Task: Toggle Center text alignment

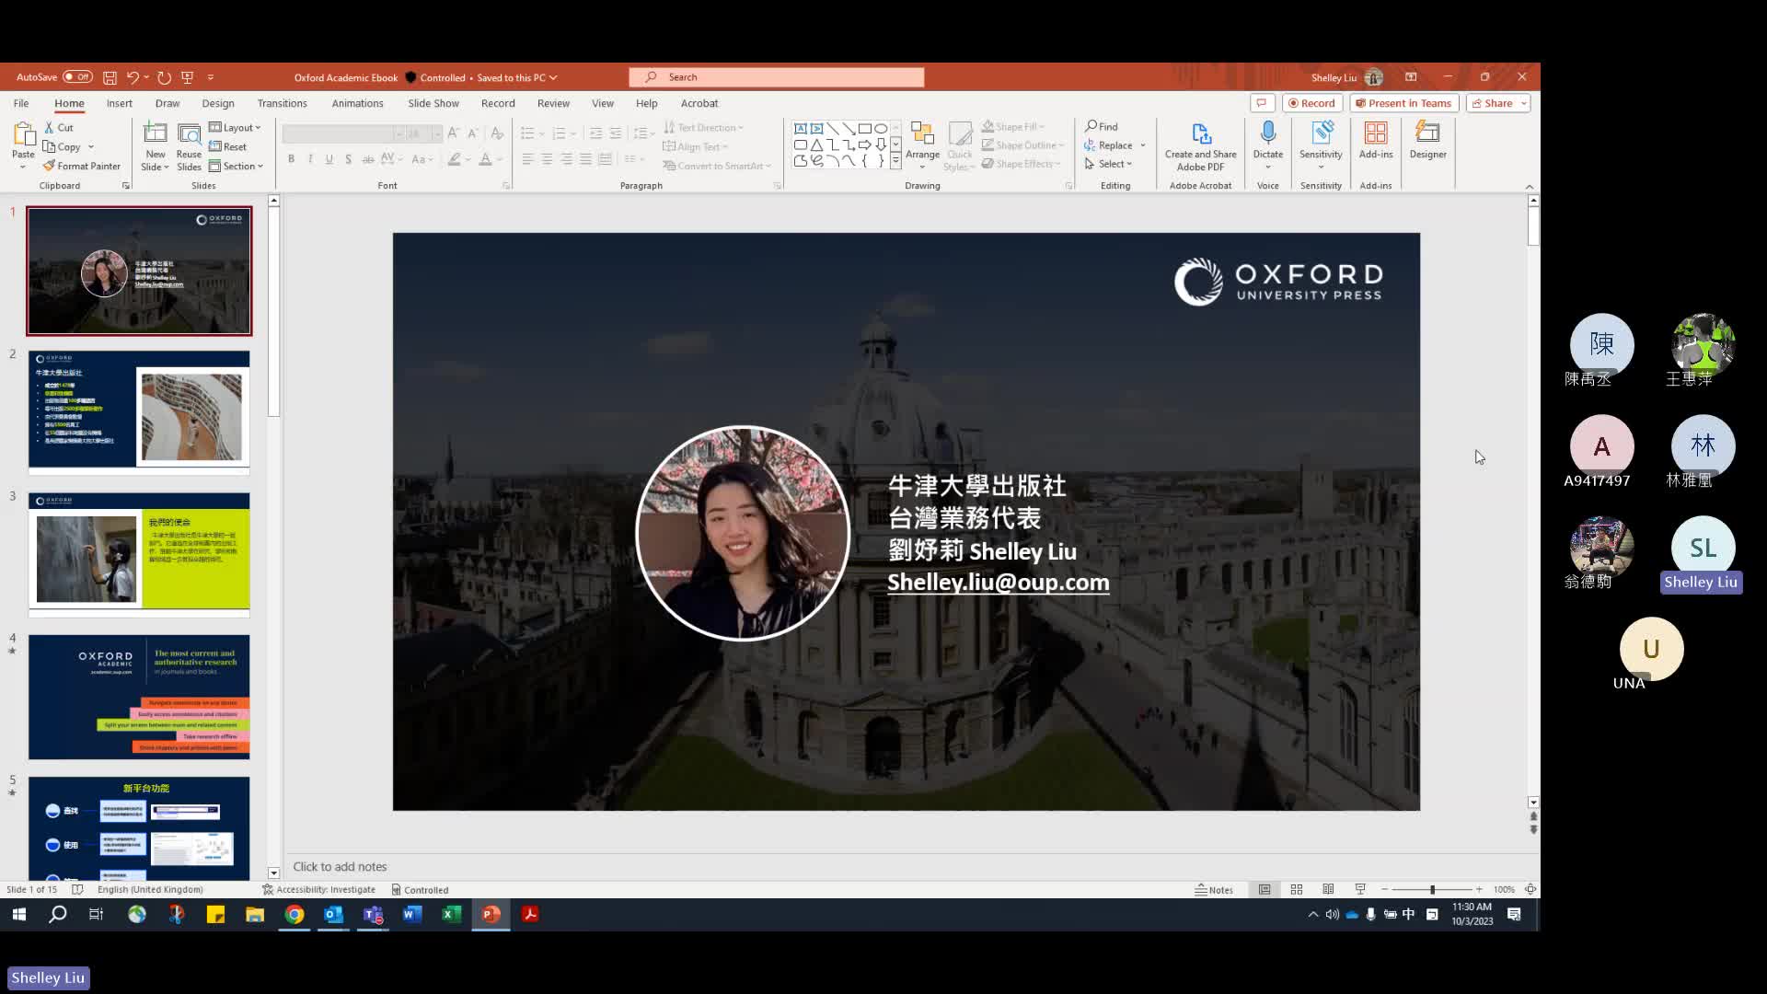Action: click(547, 159)
